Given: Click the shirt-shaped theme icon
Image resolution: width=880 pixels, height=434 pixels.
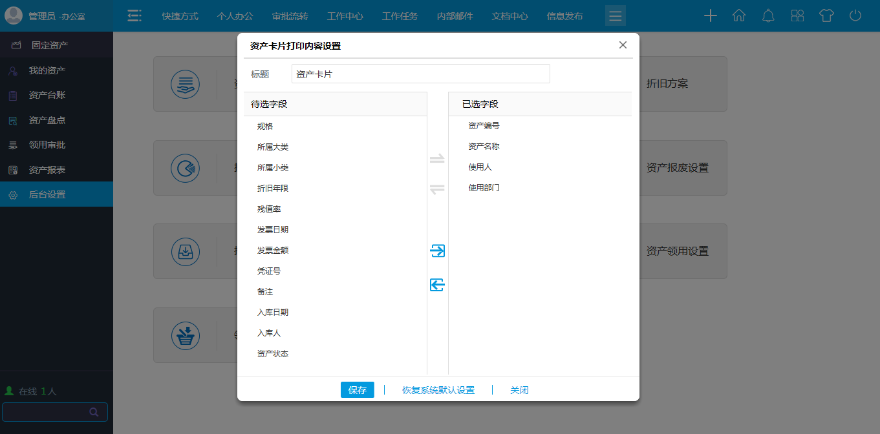Looking at the screenshot, I should point(826,15).
